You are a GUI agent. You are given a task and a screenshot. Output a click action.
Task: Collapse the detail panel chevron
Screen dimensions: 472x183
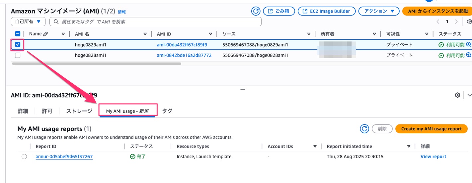click(x=469, y=95)
